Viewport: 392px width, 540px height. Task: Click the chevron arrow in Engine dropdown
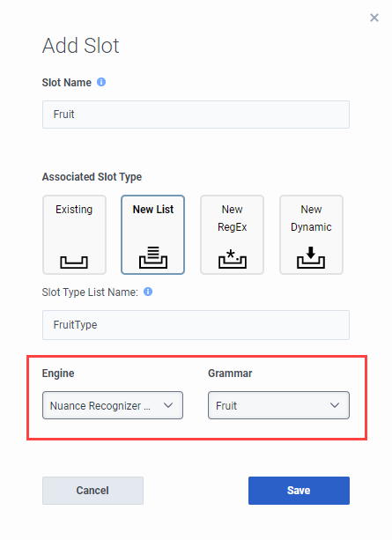[168, 405]
